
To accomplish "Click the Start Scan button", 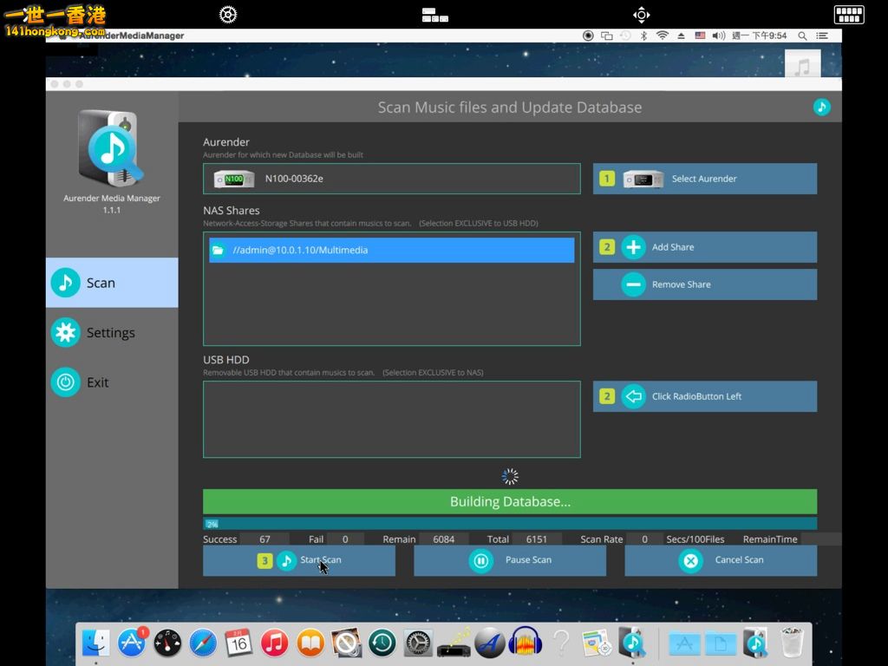I will (299, 560).
